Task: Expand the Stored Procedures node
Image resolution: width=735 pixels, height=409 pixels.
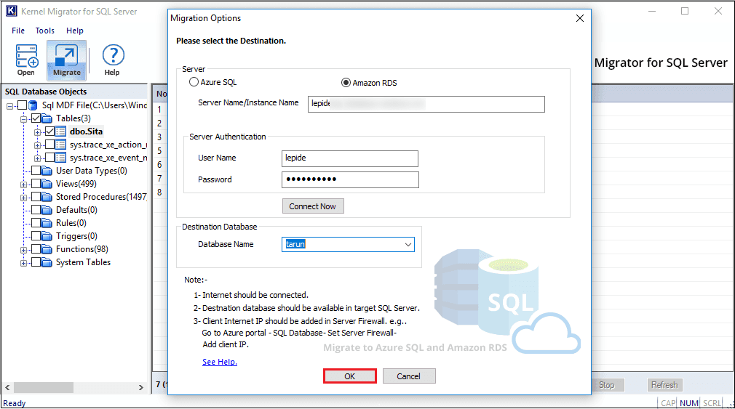Action: tap(23, 198)
